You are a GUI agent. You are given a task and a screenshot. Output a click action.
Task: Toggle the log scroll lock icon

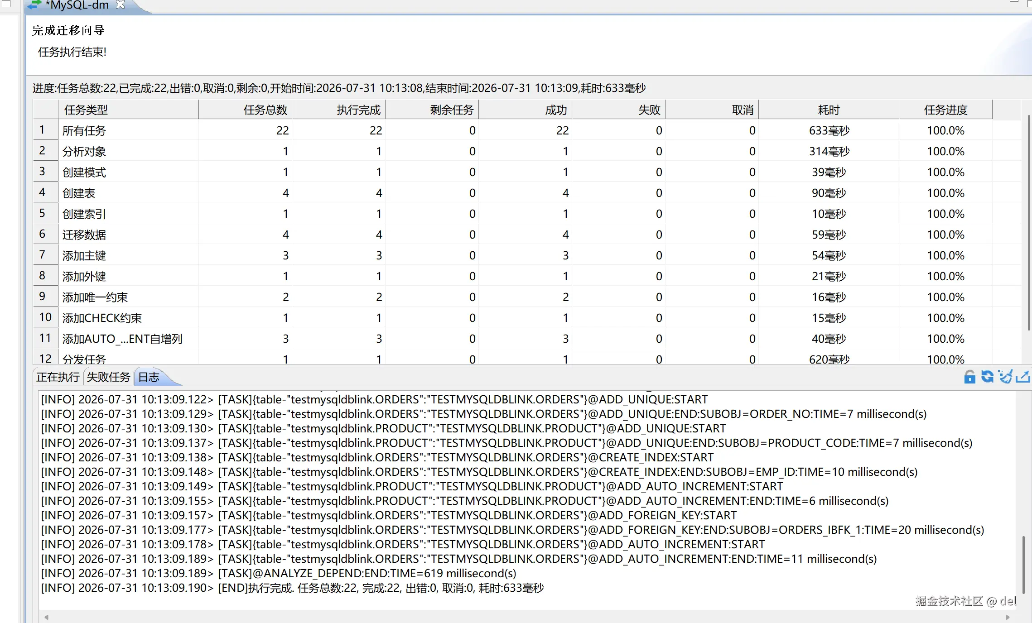point(969,377)
